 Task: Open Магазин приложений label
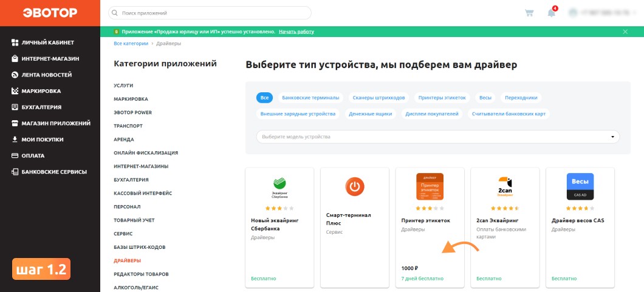point(56,123)
